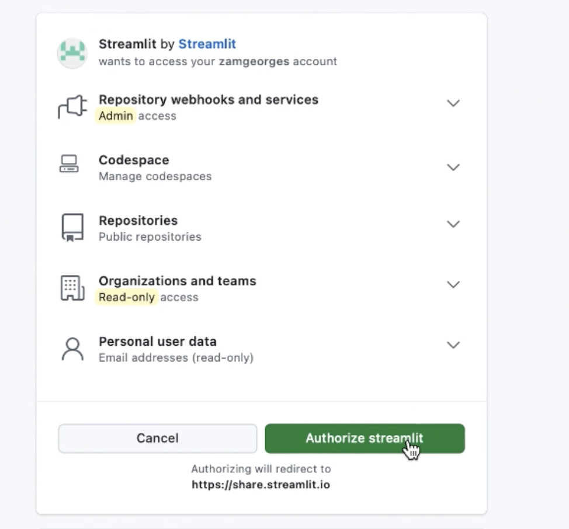Select the highlighted Admin access label
This screenshot has height=529, width=569.
(x=115, y=116)
